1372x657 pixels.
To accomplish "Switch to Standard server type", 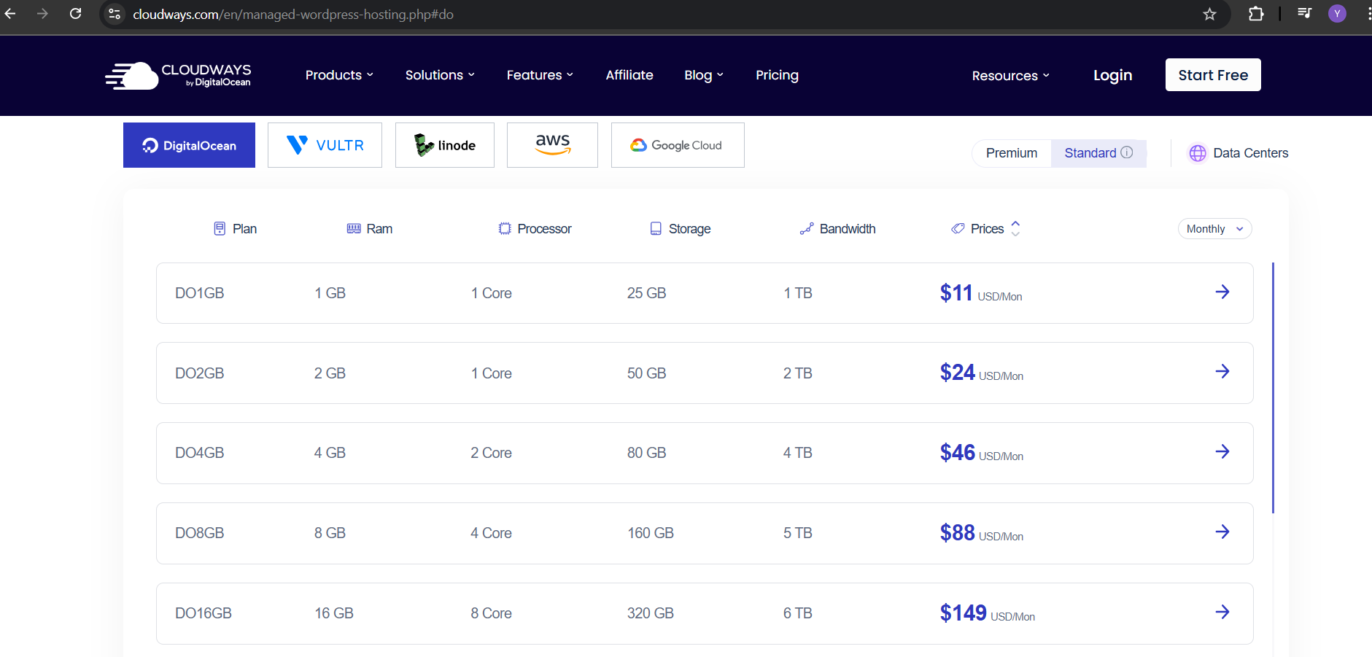I will point(1098,153).
